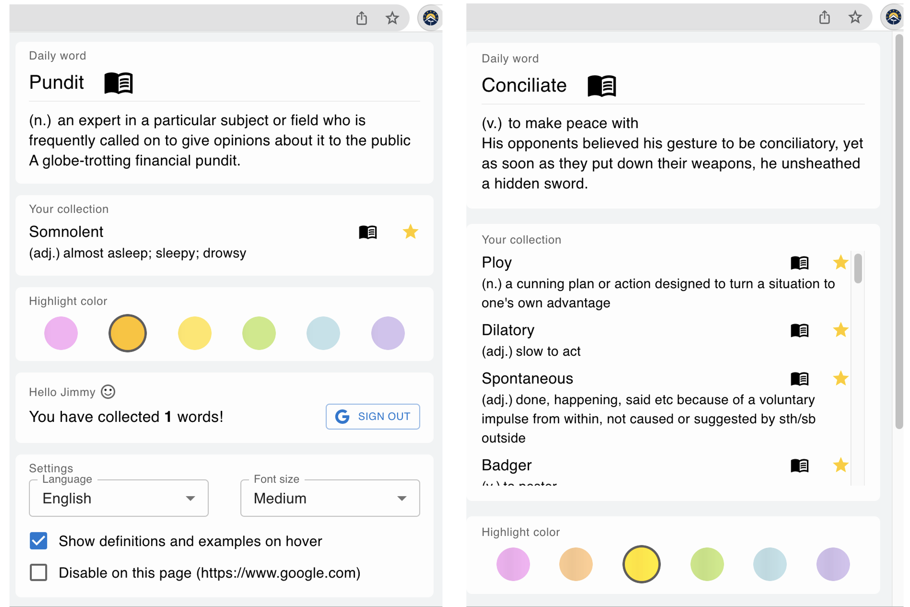
Task: Click book icon beside Conciliate daily word
Action: (x=602, y=86)
